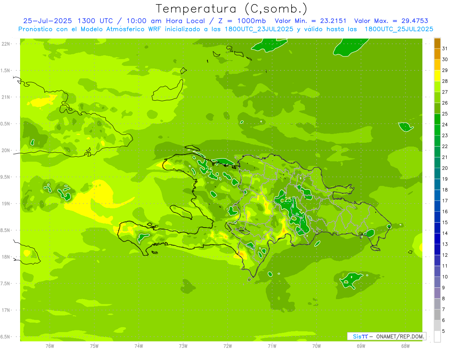Screen dimensions: 455x351
Task: Click the colorbar value '13'
Action: point(445,244)
